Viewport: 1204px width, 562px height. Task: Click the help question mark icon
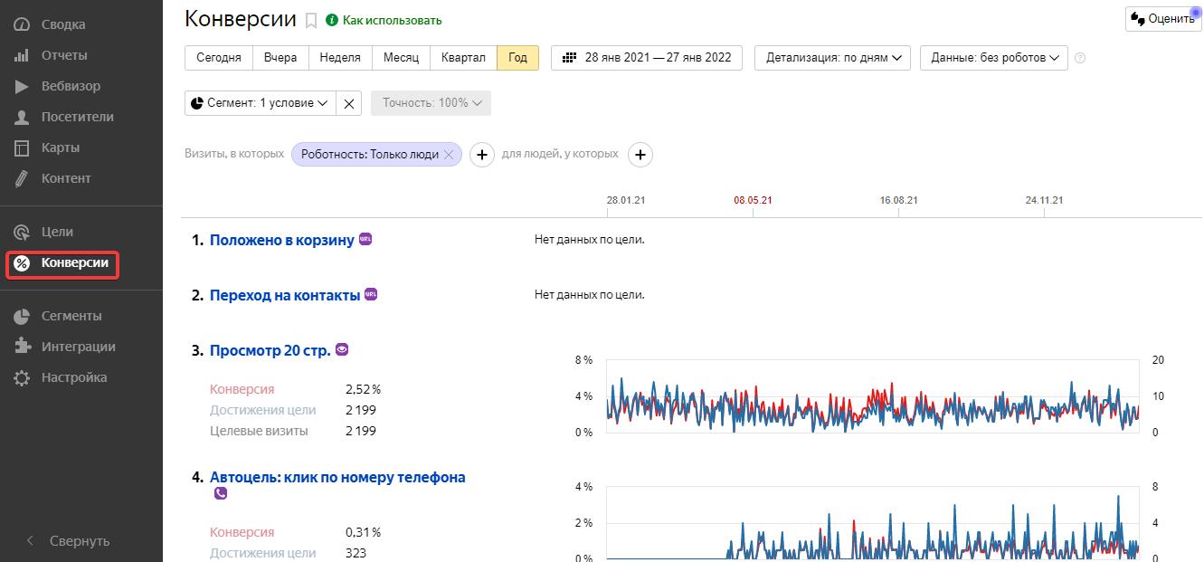pos(1079,58)
